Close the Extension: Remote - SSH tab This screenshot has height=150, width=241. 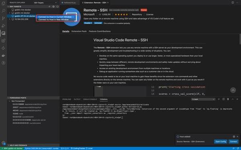coord(108,3)
